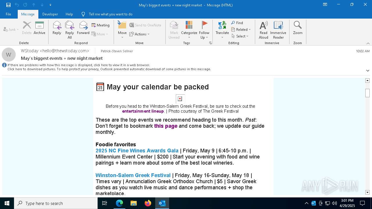Click the Next Item down arrow
The width and height of the screenshot is (372, 209).
coord(42,5)
